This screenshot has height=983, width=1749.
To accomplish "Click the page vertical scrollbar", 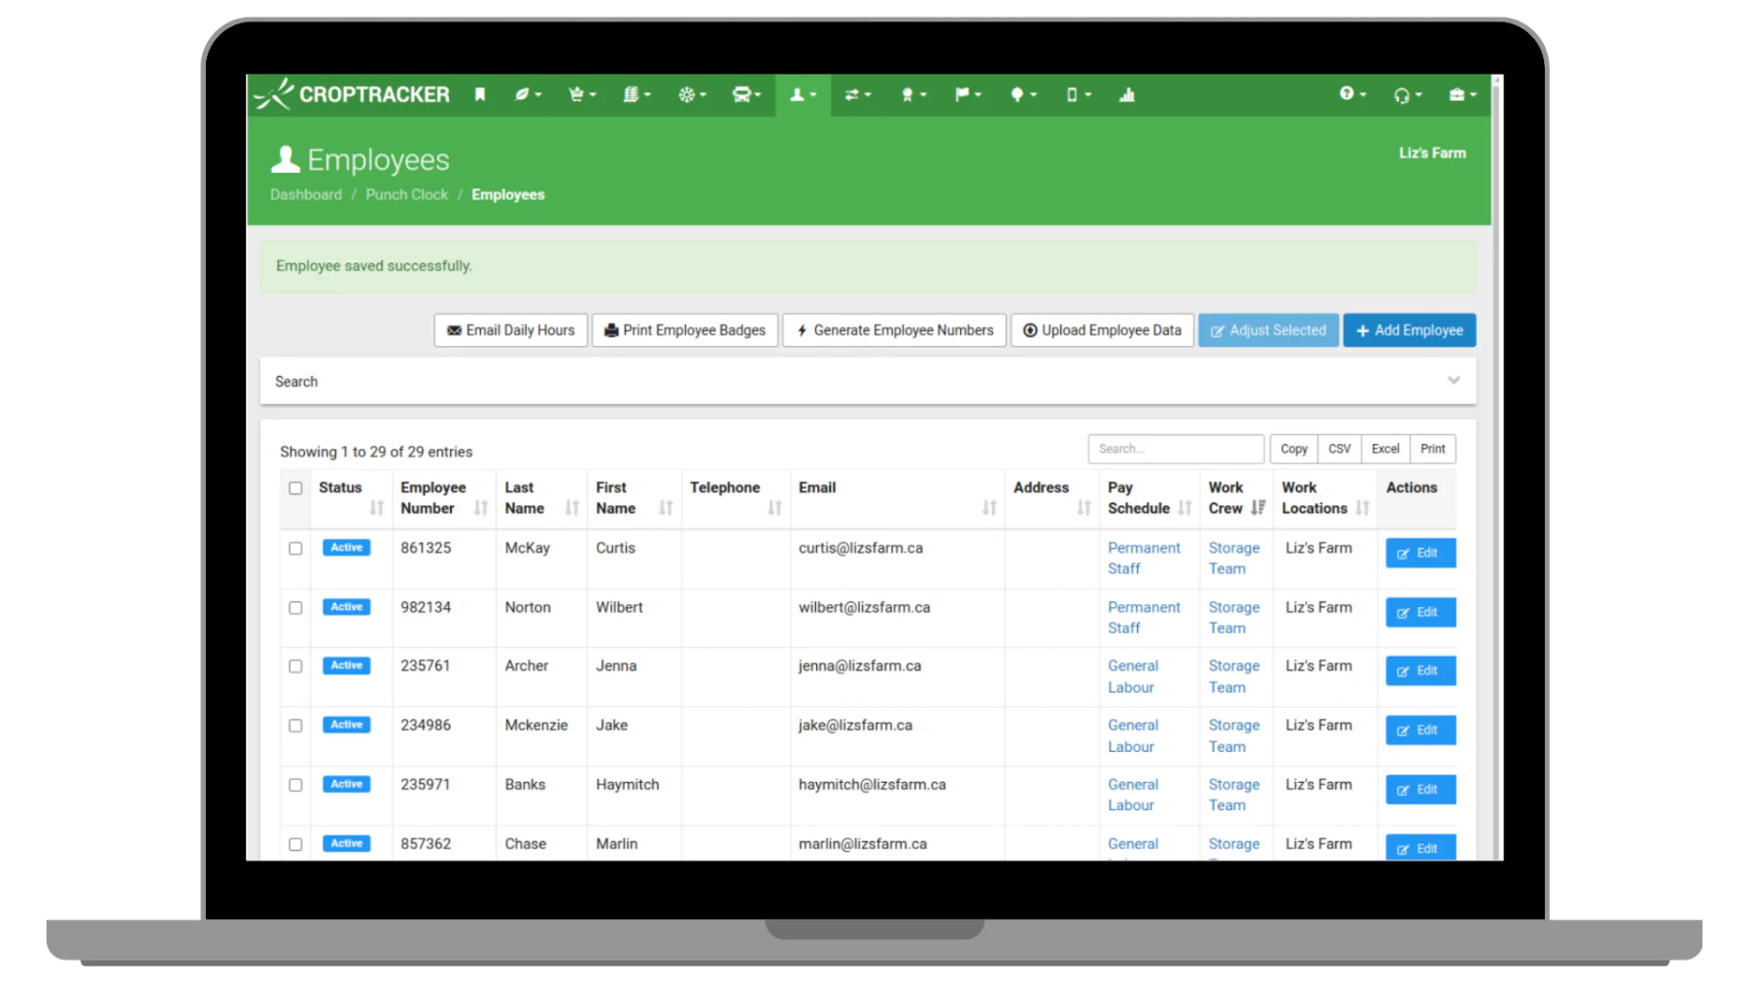I will pos(1497,466).
